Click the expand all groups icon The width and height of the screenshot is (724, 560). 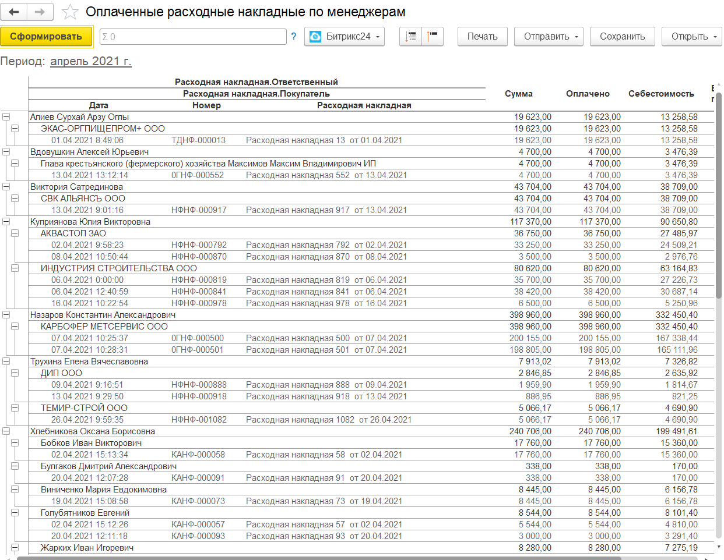click(411, 36)
